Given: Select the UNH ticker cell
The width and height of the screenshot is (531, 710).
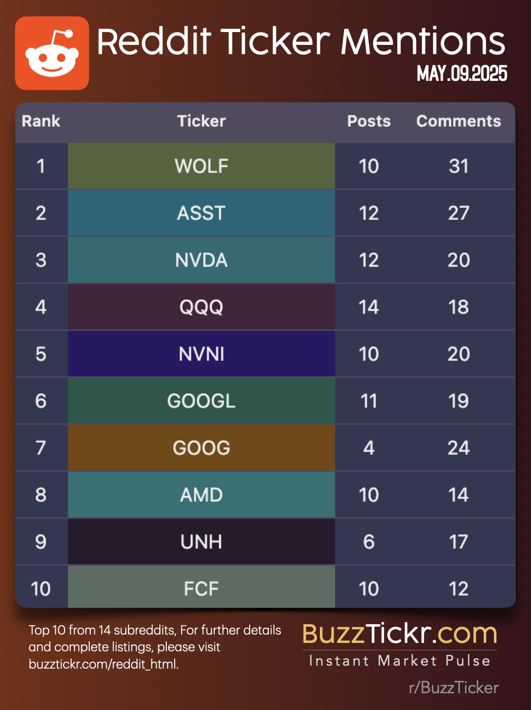Looking at the screenshot, I should [201, 542].
